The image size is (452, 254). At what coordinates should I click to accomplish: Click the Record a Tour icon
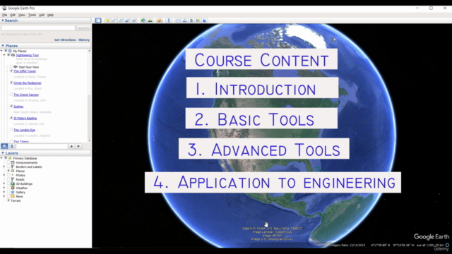point(134,20)
